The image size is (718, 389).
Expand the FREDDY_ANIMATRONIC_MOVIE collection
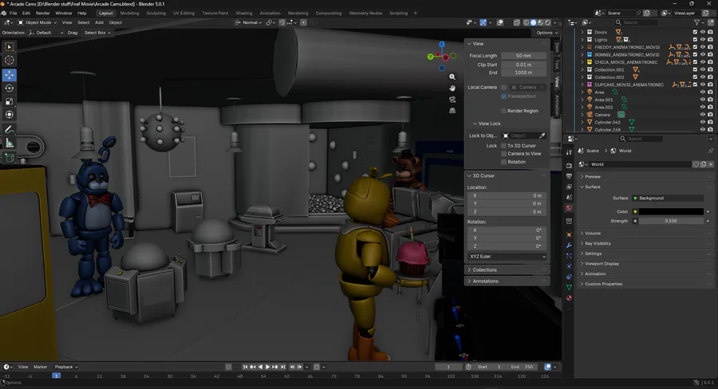click(582, 47)
